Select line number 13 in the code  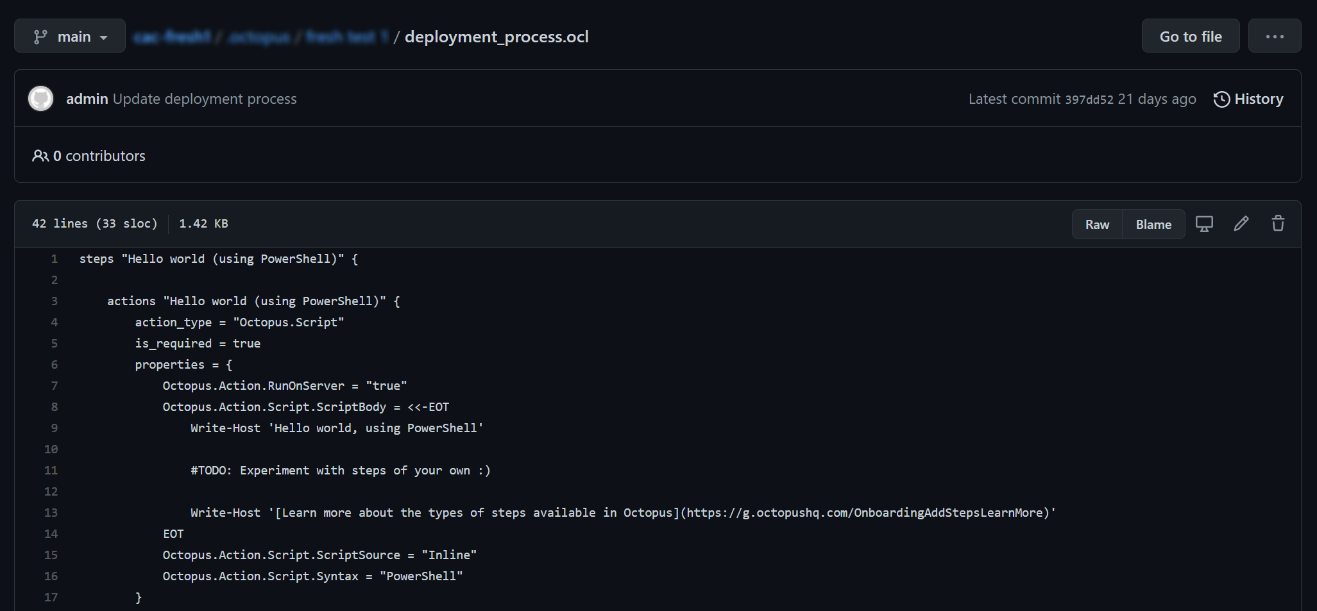(x=50, y=512)
